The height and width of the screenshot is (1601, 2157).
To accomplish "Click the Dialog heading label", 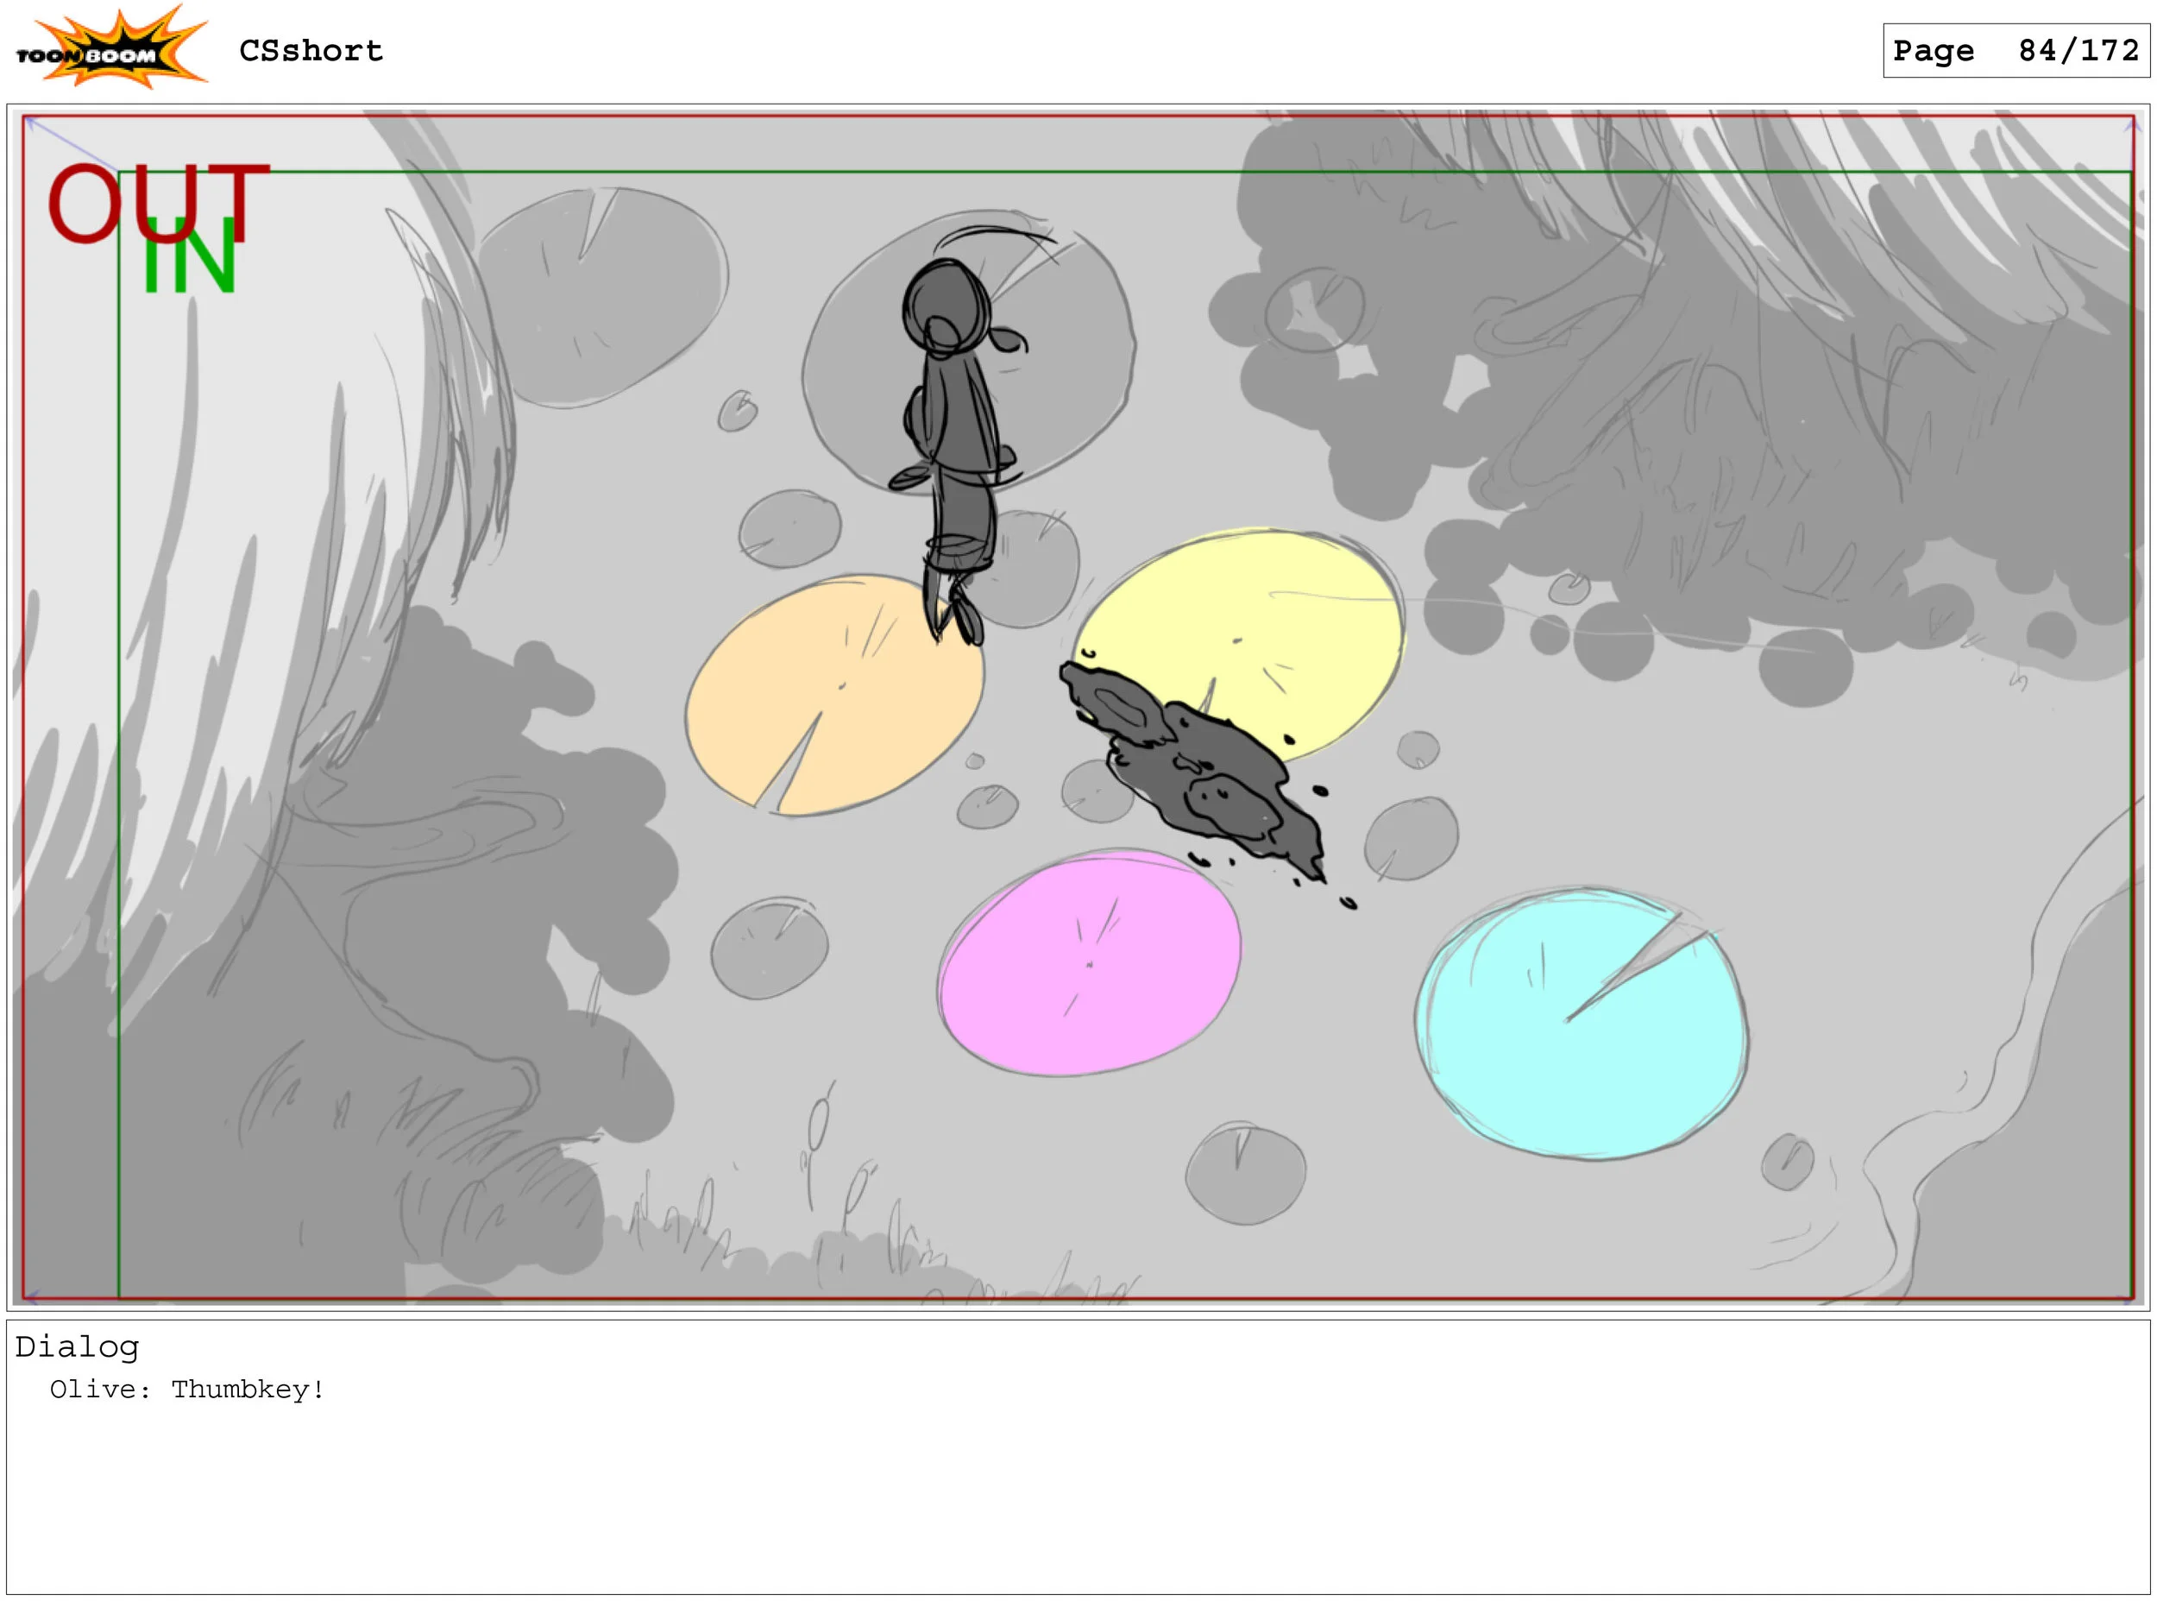I will (x=77, y=1347).
